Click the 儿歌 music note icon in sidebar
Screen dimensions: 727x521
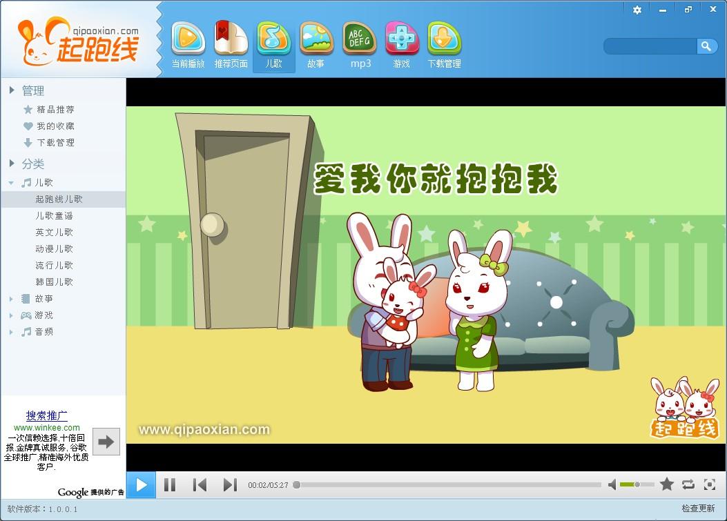(26, 183)
